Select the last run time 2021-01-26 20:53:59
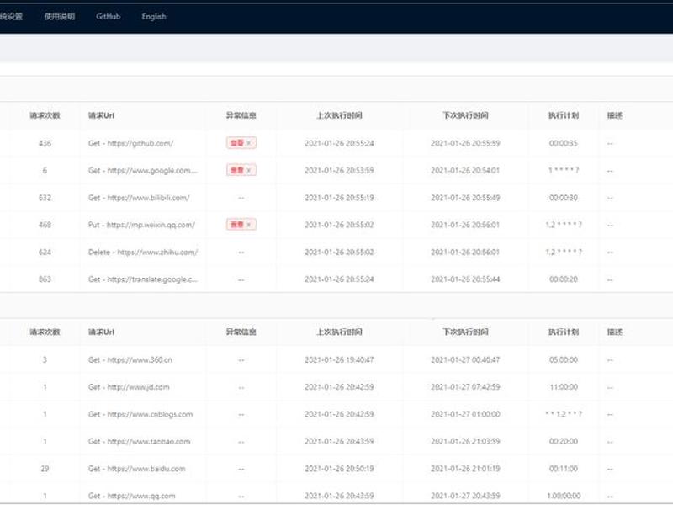The height and width of the screenshot is (505, 673). click(339, 171)
